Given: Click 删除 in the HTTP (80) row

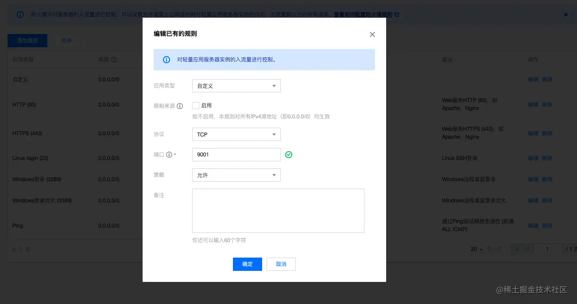Looking at the screenshot, I should [547, 105].
